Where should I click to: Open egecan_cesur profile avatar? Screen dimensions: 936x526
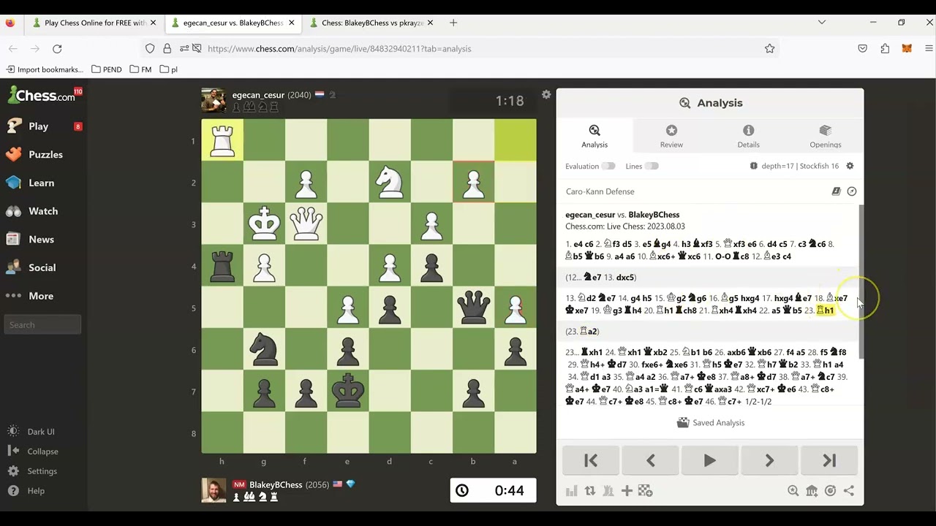tap(214, 100)
